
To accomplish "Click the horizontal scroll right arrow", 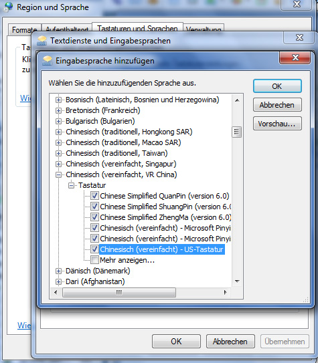I will [225, 292].
